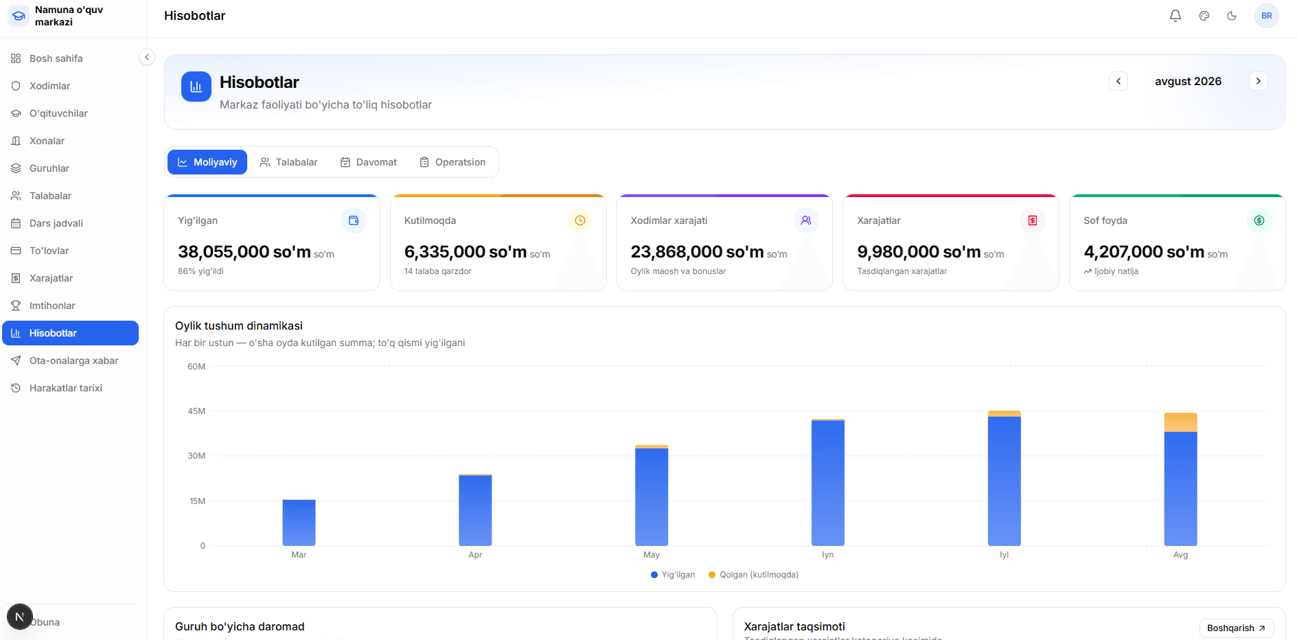Image resolution: width=1297 pixels, height=640 pixels.
Task: Select Hisobotlar in the sidebar
Action: tap(71, 333)
